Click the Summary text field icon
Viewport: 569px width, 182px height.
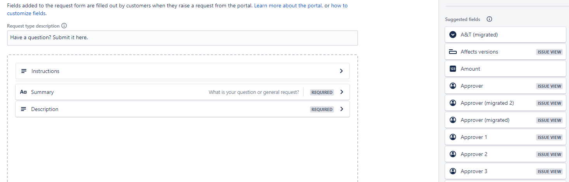point(24,92)
